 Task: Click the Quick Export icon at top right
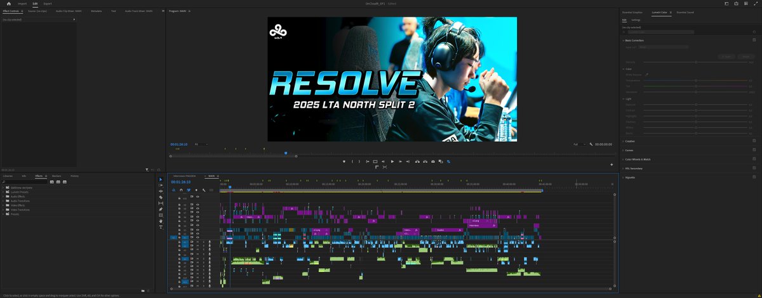(736, 3)
